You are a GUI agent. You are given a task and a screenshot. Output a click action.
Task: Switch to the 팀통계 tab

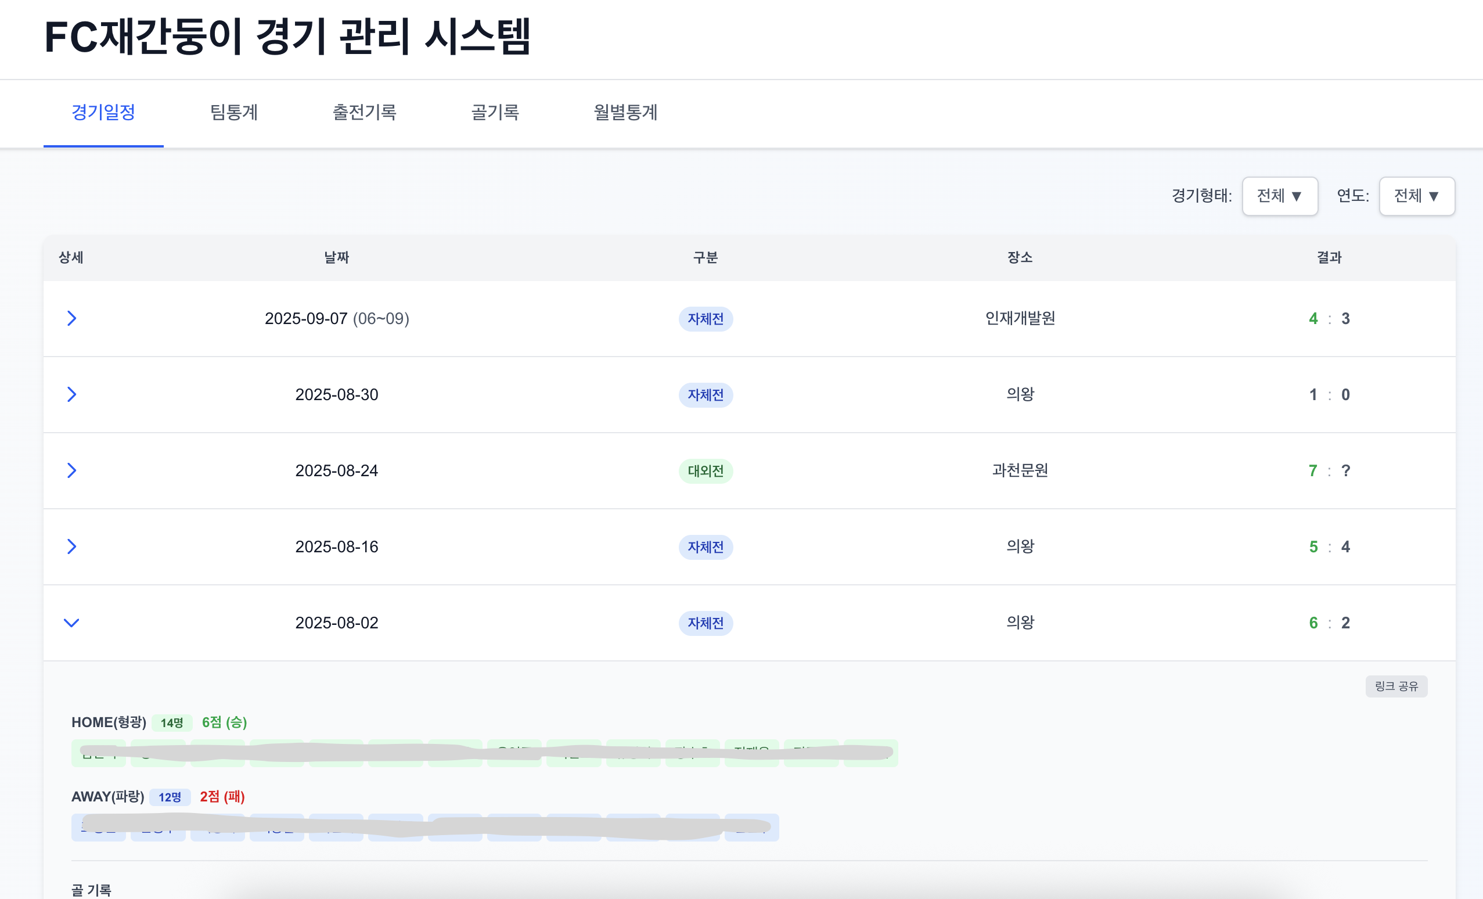pos(233,113)
